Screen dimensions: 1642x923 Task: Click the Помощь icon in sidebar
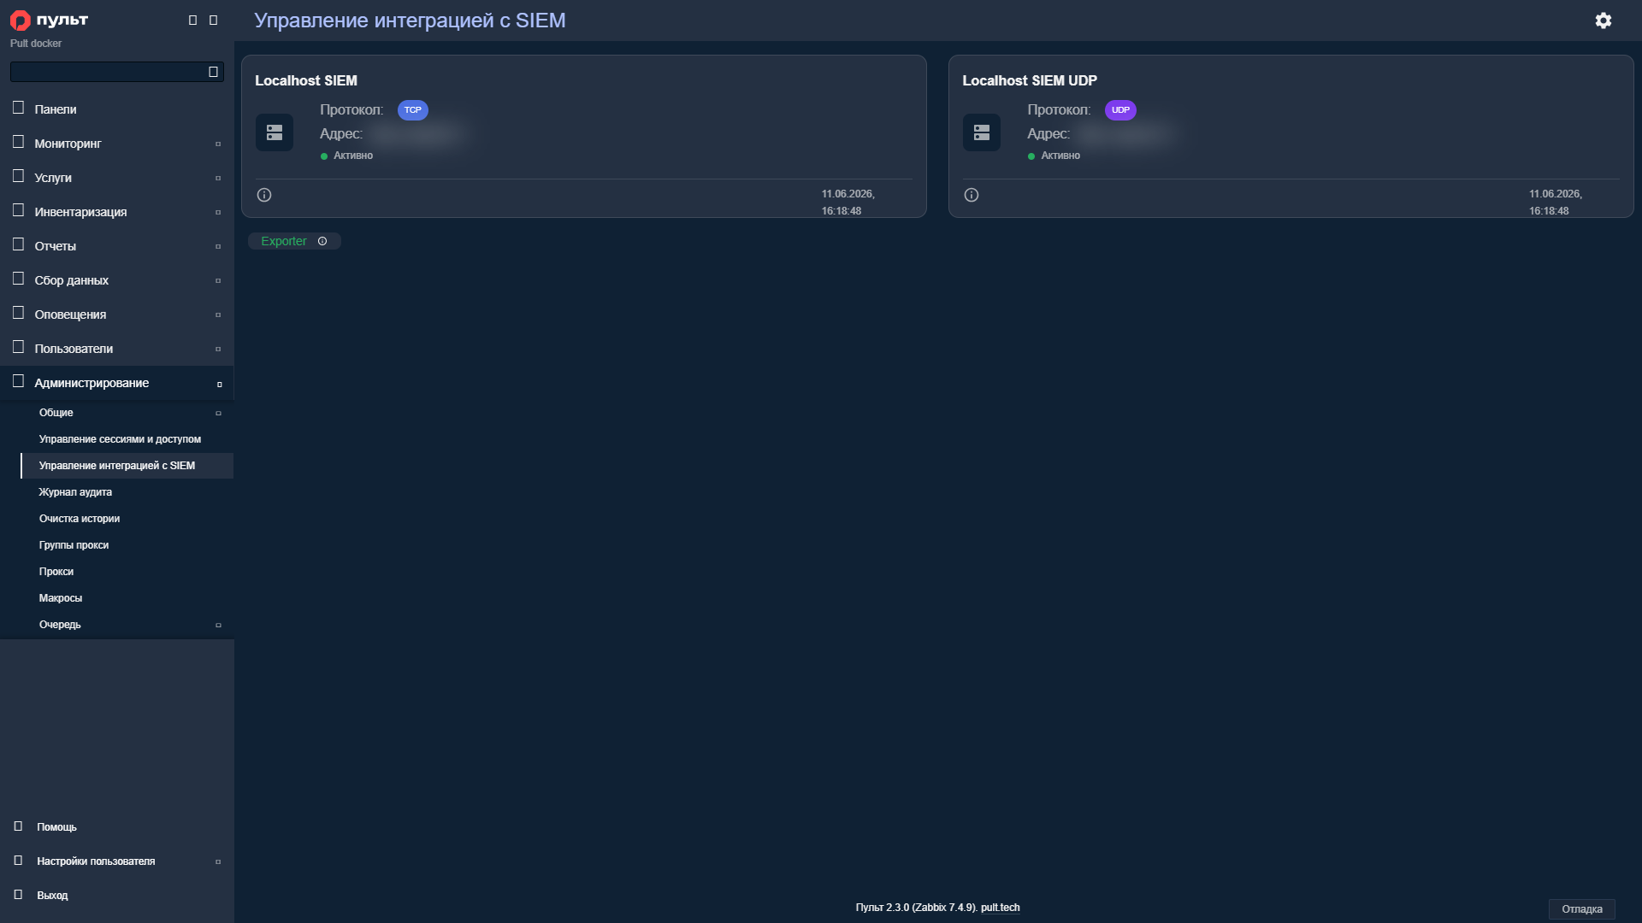coord(18,826)
